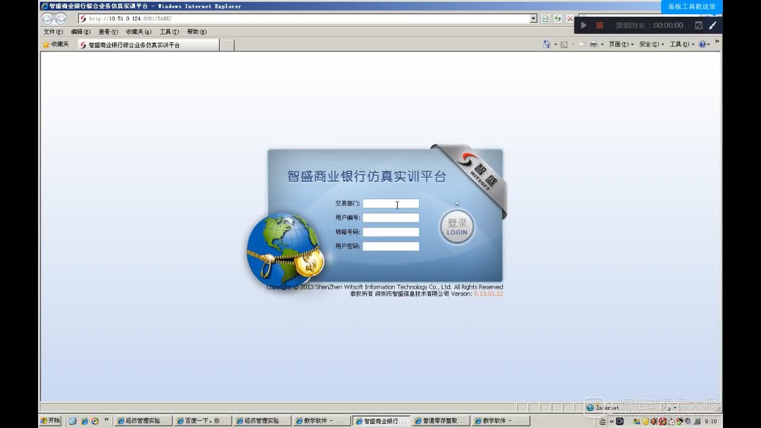
Task: Select the 智盛商业银行综合业务仿真实训平台 browser tab
Action: pyautogui.click(x=148, y=45)
